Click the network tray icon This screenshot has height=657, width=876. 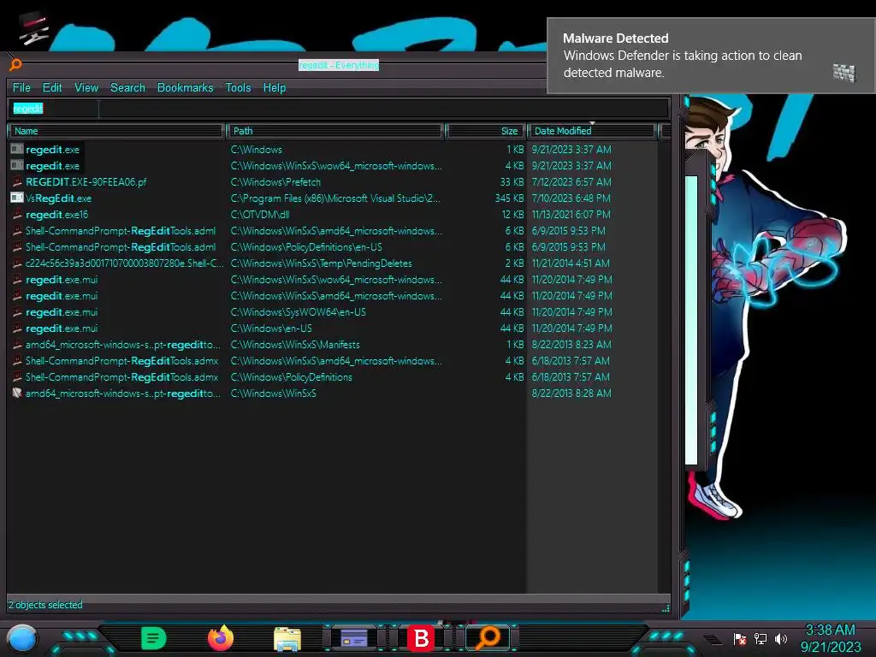click(x=760, y=638)
